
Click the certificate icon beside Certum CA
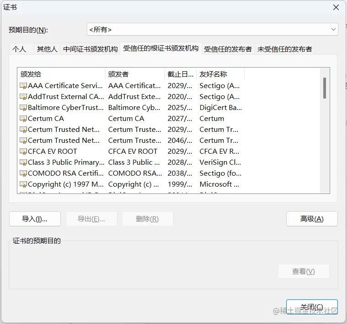click(23, 119)
